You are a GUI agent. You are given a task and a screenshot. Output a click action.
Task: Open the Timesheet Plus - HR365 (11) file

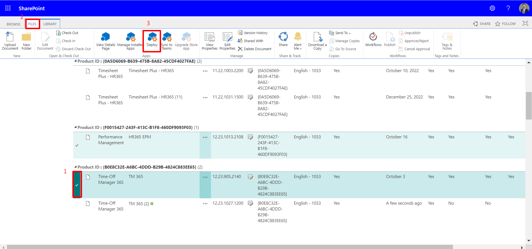click(x=155, y=97)
